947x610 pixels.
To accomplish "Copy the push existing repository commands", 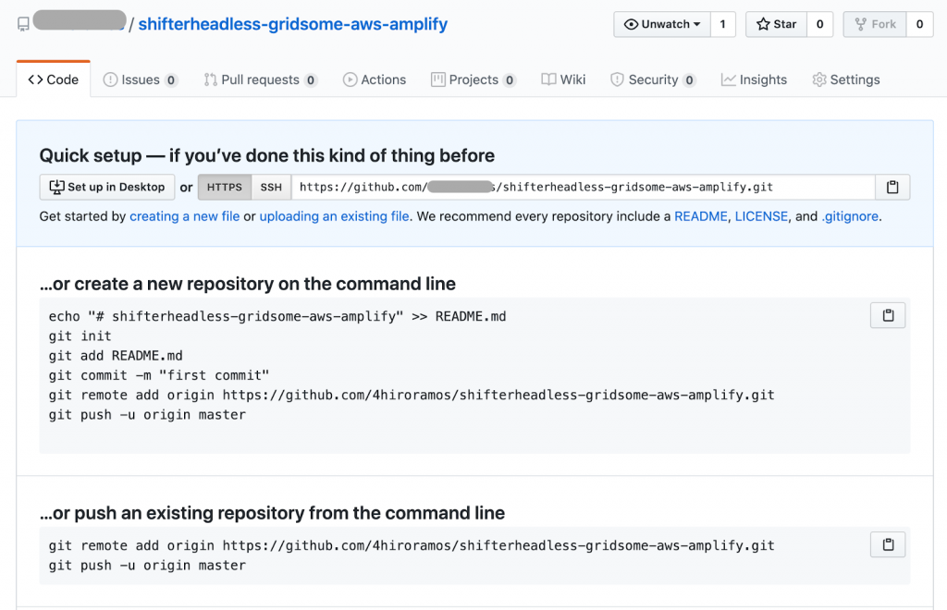I will pos(888,544).
